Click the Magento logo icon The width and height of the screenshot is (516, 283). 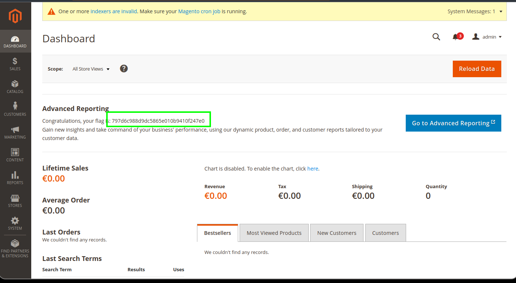15,16
